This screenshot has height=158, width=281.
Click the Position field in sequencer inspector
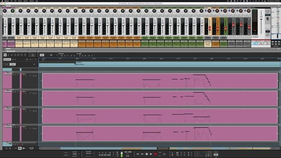click(68, 56)
